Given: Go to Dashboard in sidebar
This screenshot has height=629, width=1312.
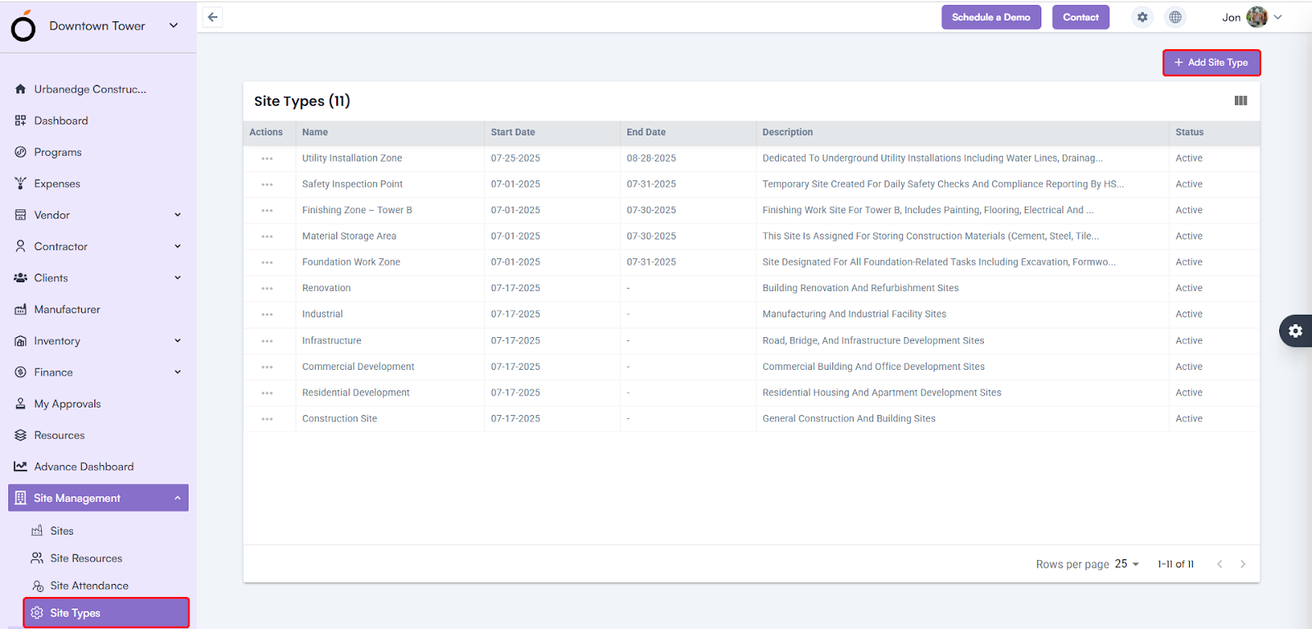Looking at the screenshot, I should (61, 121).
